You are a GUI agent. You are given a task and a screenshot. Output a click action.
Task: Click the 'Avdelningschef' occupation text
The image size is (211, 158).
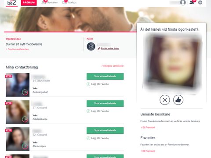pyautogui.click(x=40, y=92)
